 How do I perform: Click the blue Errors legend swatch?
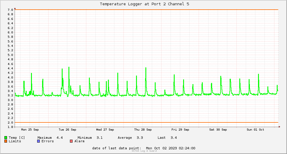coord(38,141)
